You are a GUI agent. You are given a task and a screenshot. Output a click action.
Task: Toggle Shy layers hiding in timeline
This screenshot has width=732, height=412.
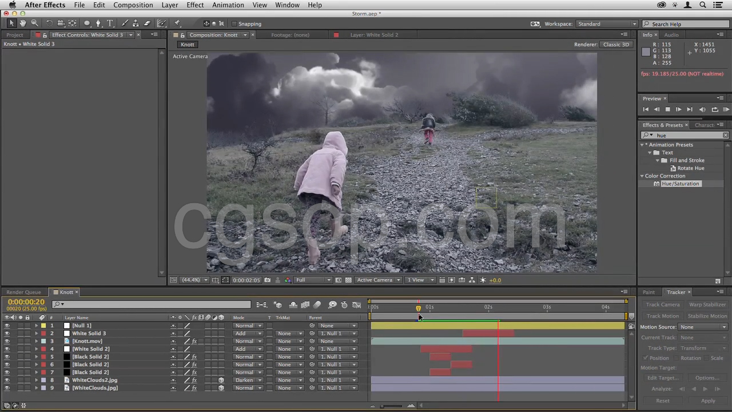(x=293, y=305)
